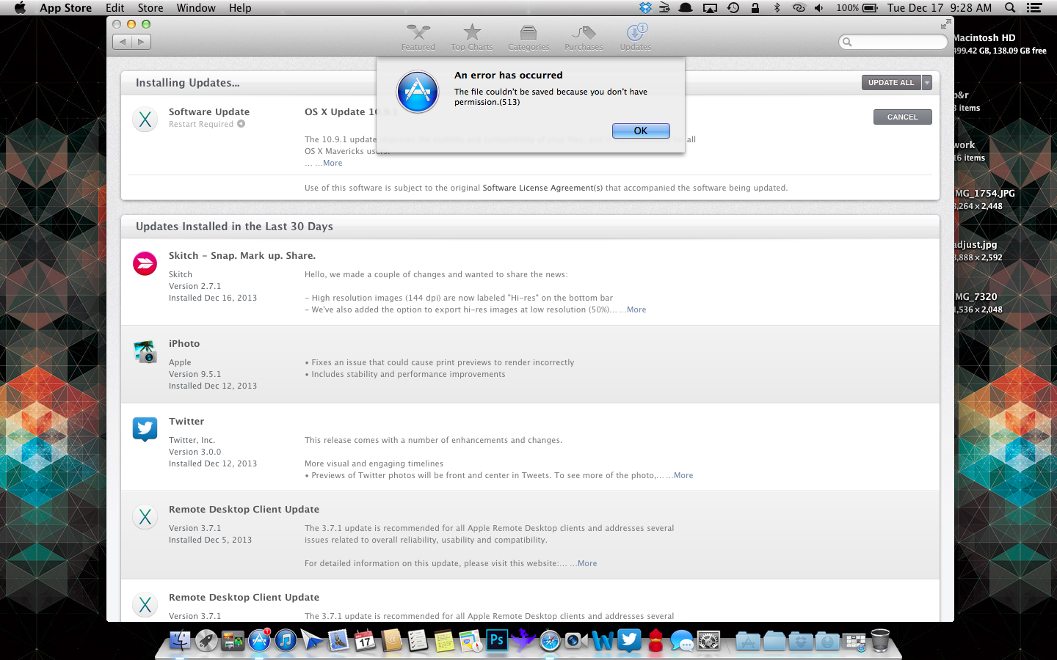1057x660 pixels.
Task: Select the adjust.jpg file on the desktop
Action: (x=978, y=251)
